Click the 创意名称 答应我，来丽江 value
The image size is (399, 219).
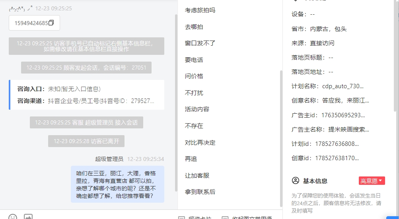click(x=346, y=101)
